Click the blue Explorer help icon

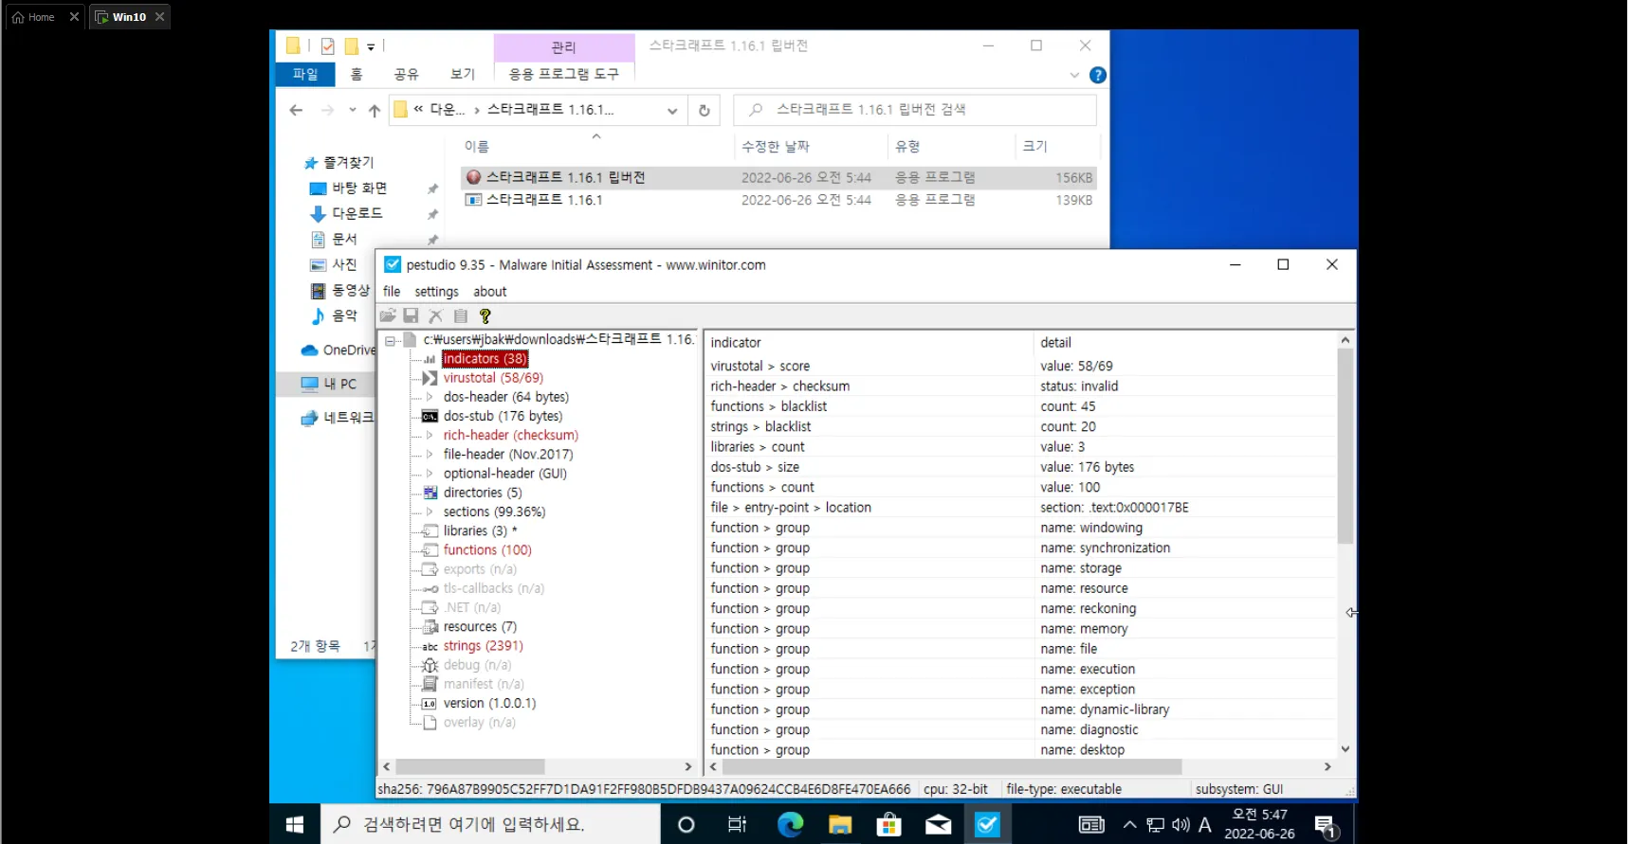[1098, 75]
